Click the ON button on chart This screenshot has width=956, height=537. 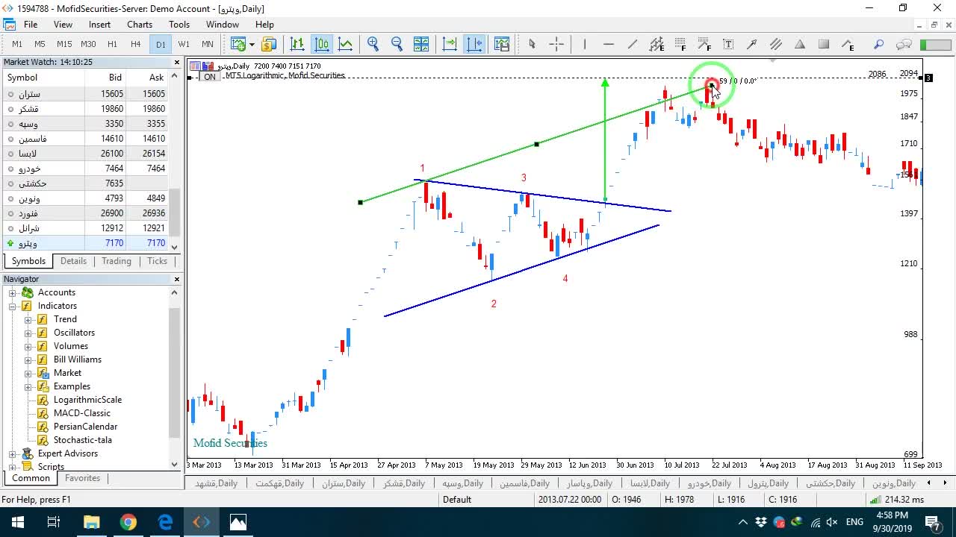210,77
